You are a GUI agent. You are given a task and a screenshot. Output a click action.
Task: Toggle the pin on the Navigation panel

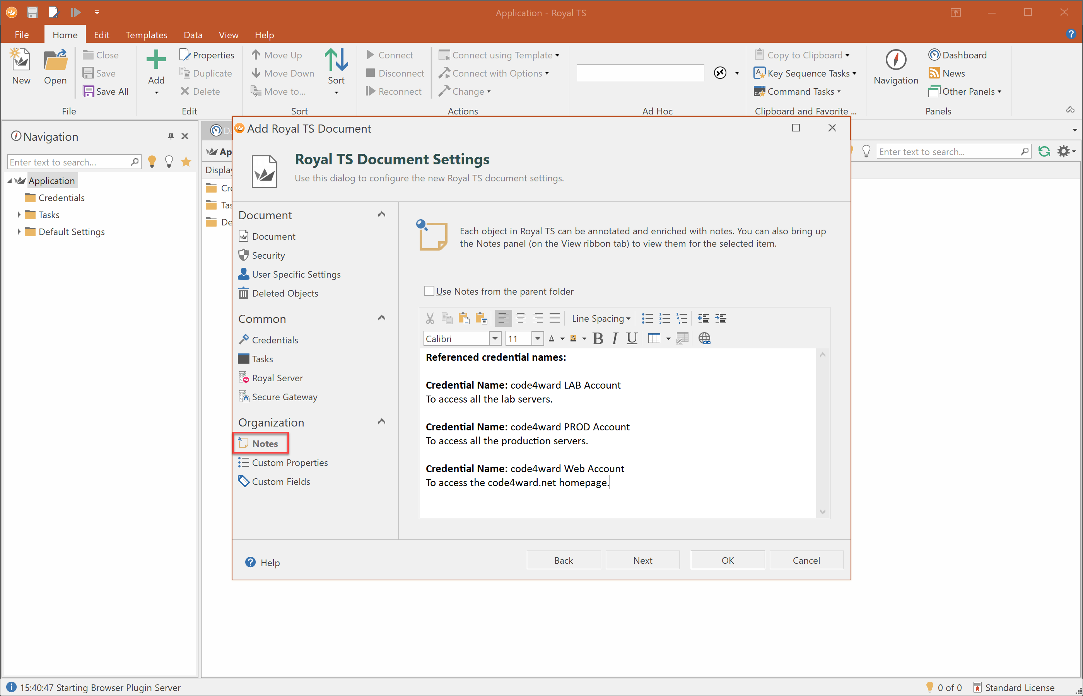point(171,136)
